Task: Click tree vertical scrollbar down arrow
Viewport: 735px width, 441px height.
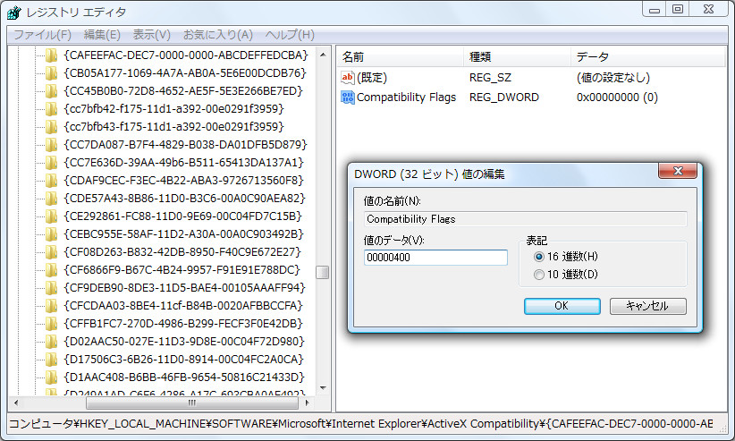Action: click(323, 388)
